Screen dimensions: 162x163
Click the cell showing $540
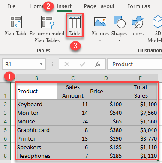pos(106,113)
